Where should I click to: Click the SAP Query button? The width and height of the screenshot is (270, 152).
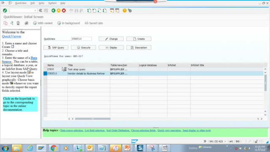tap(56, 48)
